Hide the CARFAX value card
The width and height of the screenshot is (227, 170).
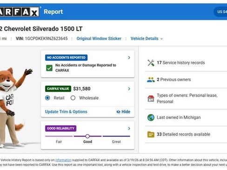coord(123,111)
